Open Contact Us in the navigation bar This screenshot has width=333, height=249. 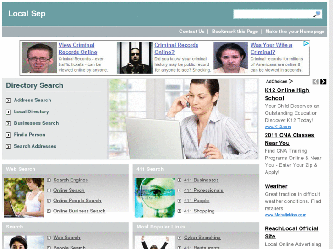point(191,32)
